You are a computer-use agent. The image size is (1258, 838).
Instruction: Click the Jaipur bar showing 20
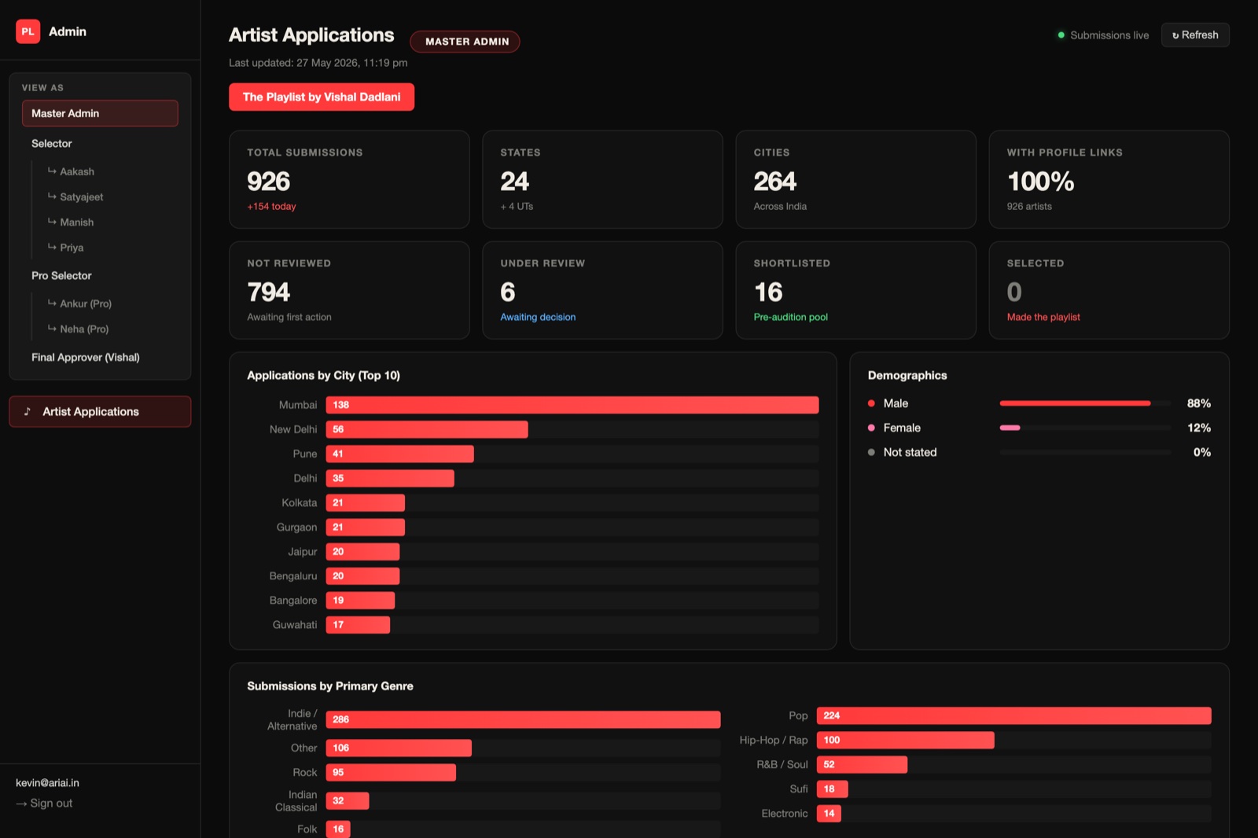tap(362, 551)
